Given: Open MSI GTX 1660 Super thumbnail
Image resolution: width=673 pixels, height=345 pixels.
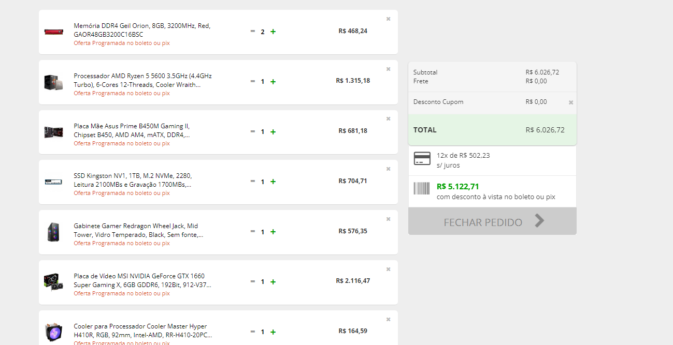Looking at the screenshot, I should tap(54, 282).
